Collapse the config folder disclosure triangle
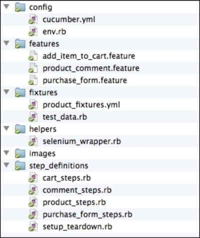200x238 pixels. pos(6,6)
